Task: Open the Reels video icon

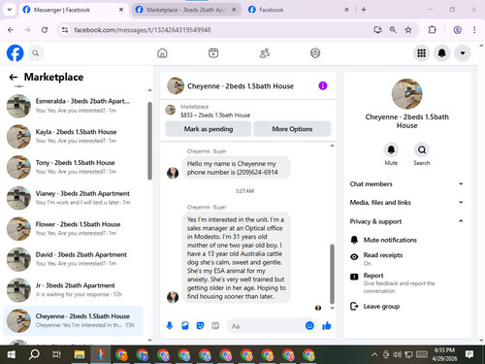Action: [213, 52]
